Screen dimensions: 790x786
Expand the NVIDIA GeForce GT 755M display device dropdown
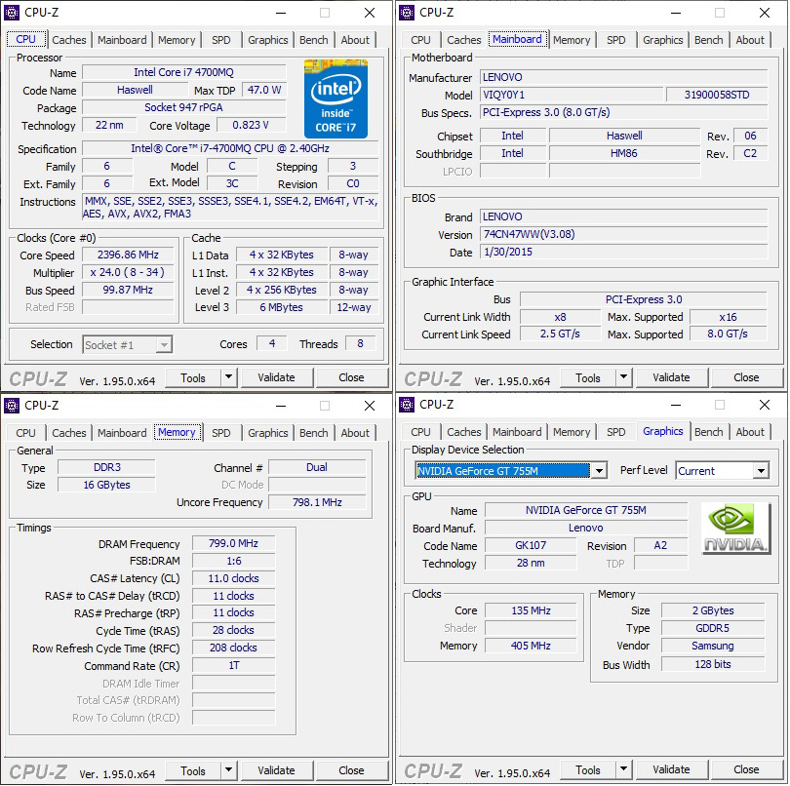pyautogui.click(x=599, y=471)
